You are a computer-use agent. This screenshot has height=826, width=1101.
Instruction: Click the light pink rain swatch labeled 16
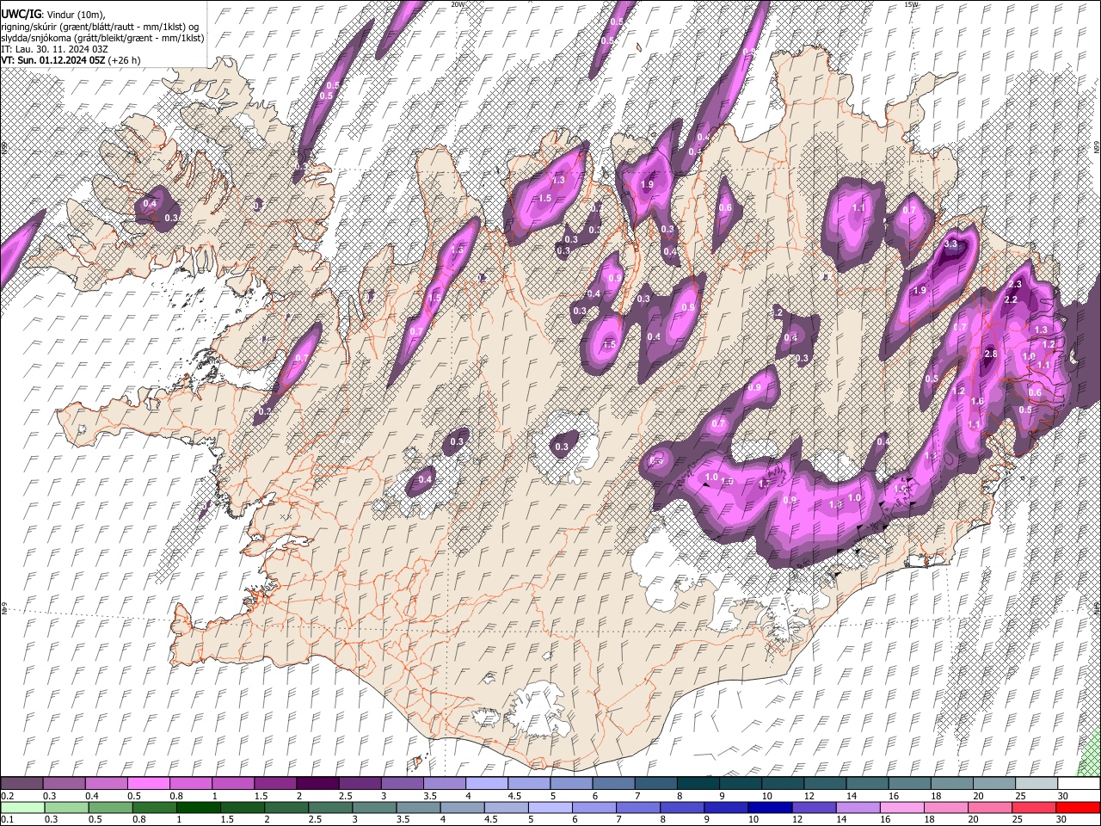tap(902, 807)
